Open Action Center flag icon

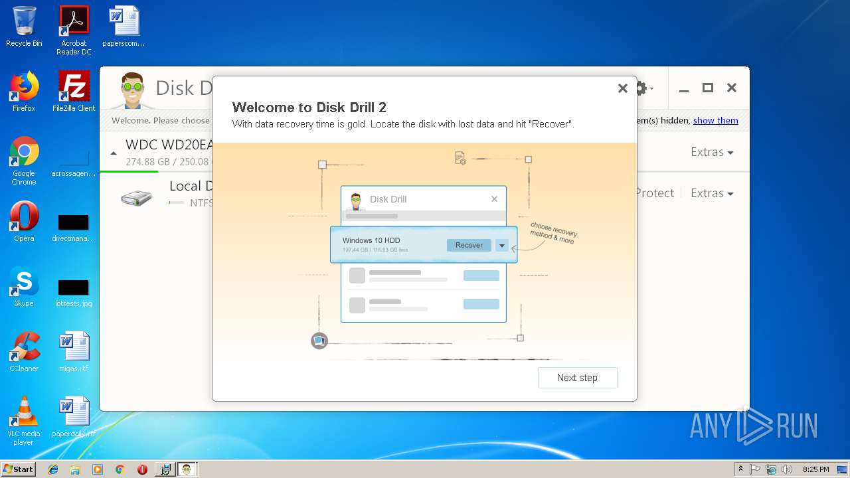[755, 469]
